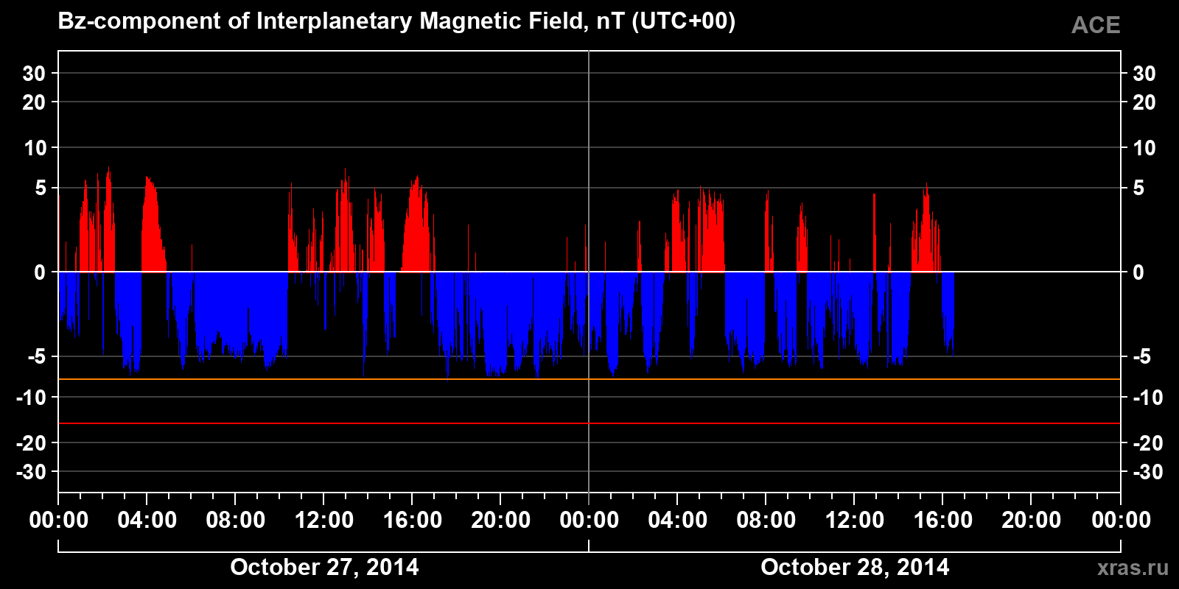Viewport: 1179px width, 589px height.
Task: Click the midnight 00:00 label between both days
Action: pyautogui.click(x=589, y=520)
